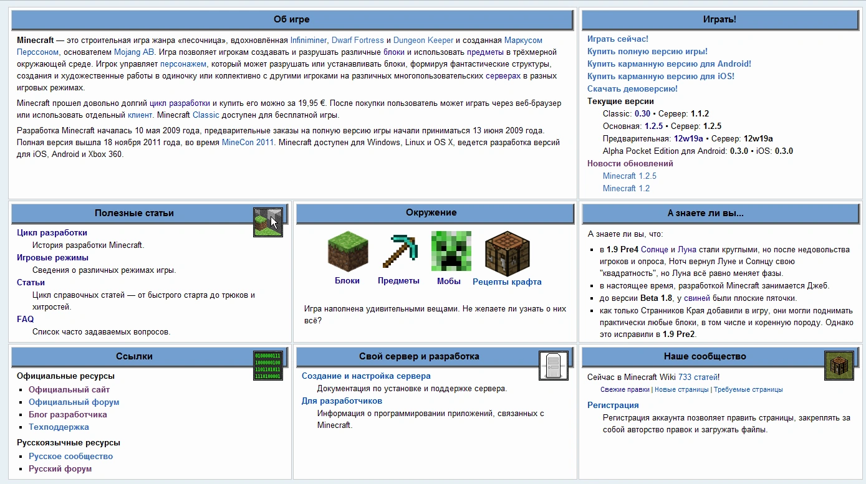Click the А знаете ли вы... header
866x484 pixels.
tap(719, 213)
